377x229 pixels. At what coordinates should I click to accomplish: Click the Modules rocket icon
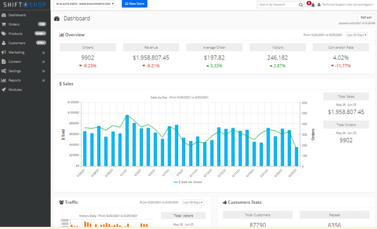[x=3, y=89]
